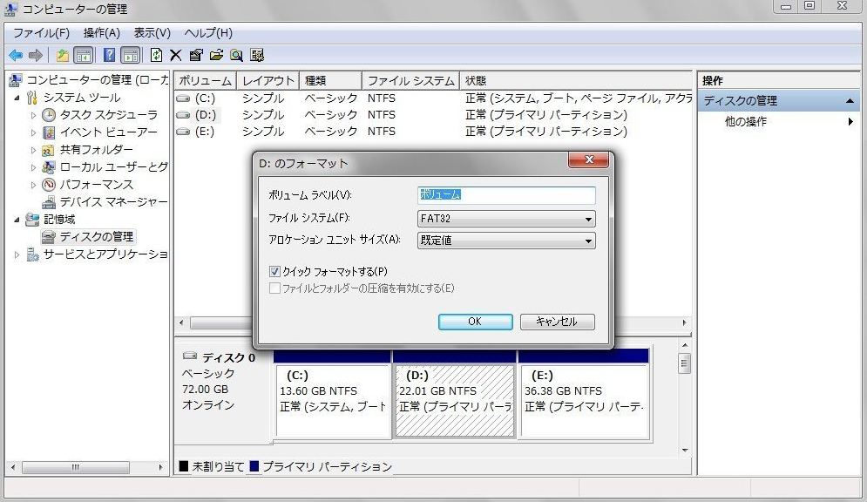Click the Open folder toolbar icon
The width and height of the screenshot is (867, 502).
tap(216, 55)
